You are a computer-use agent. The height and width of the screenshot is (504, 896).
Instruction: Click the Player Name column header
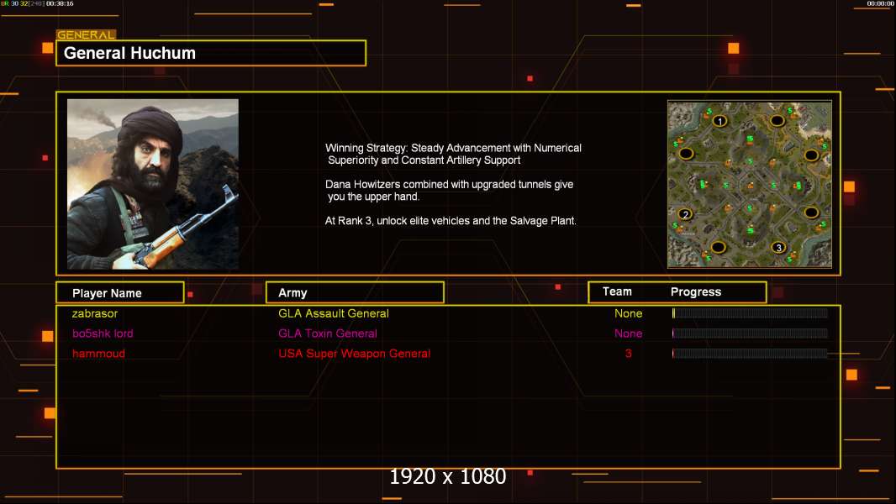tap(120, 293)
